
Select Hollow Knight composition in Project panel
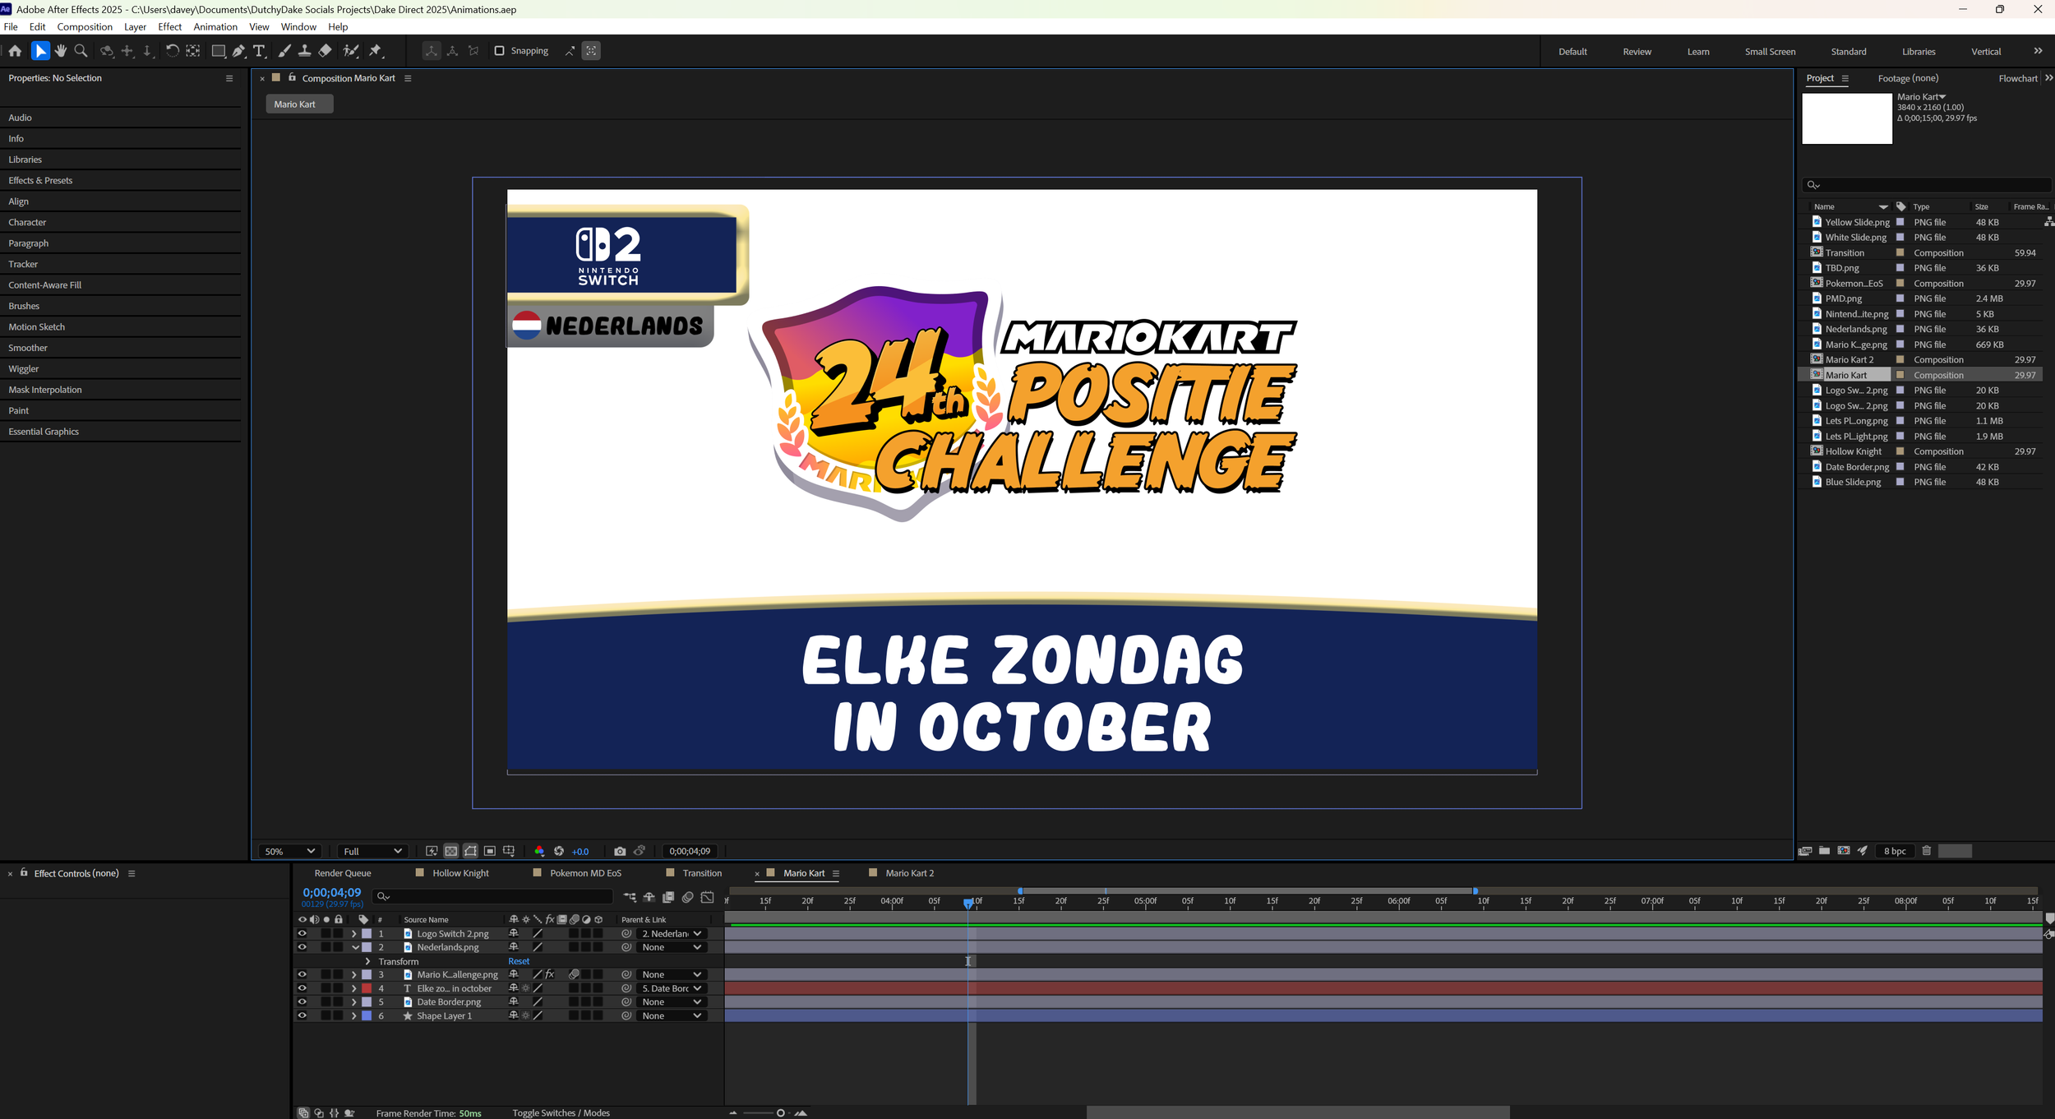point(1853,451)
